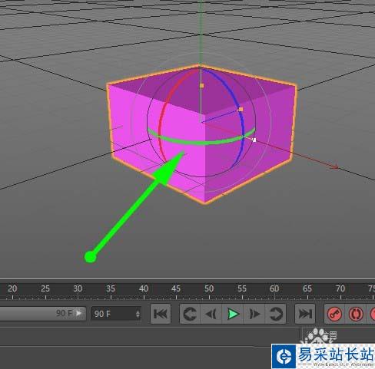The height and width of the screenshot is (369, 375).
Task: Click frame 65 on the timeline ruler
Action: coord(307,289)
